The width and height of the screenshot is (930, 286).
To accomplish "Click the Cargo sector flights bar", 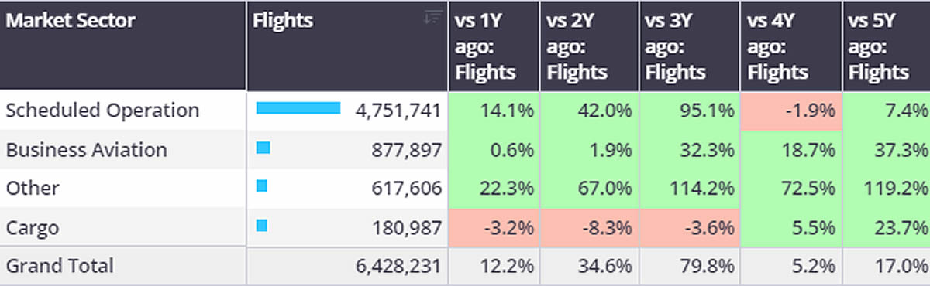I will tap(262, 226).
